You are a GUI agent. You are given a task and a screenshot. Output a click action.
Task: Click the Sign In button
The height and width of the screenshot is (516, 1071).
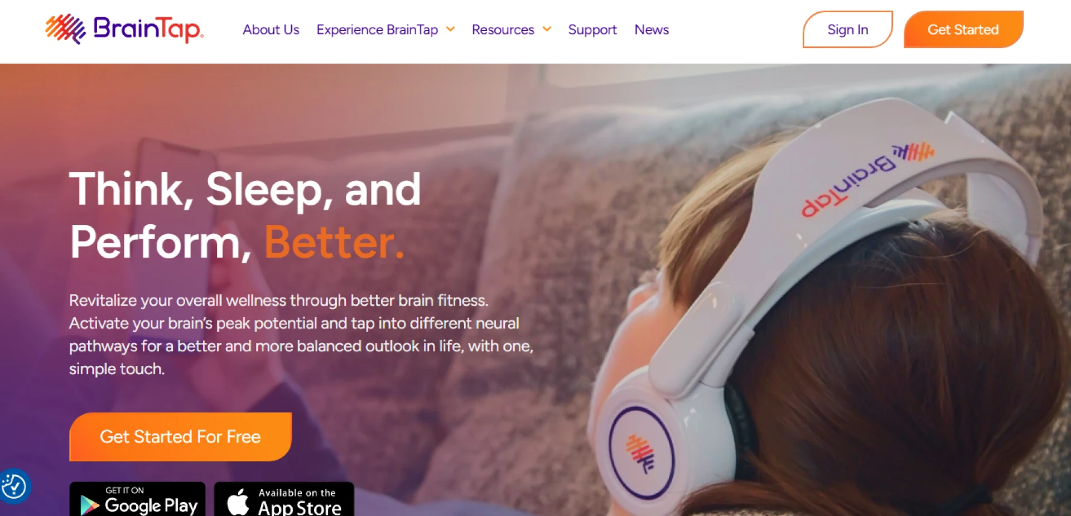coord(847,30)
